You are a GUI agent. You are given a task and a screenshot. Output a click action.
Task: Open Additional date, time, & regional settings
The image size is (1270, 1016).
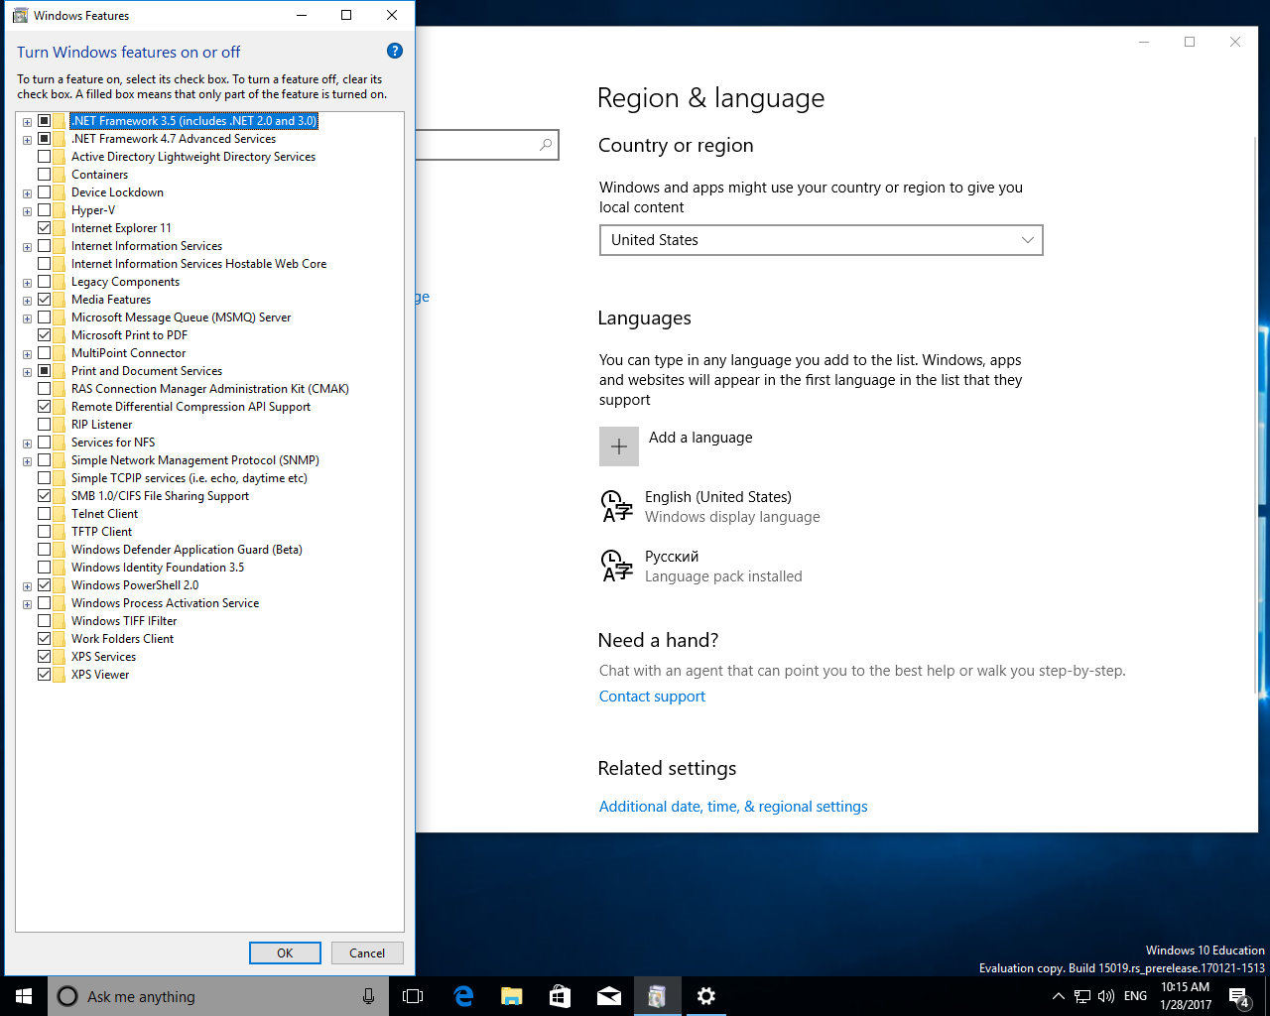click(732, 807)
